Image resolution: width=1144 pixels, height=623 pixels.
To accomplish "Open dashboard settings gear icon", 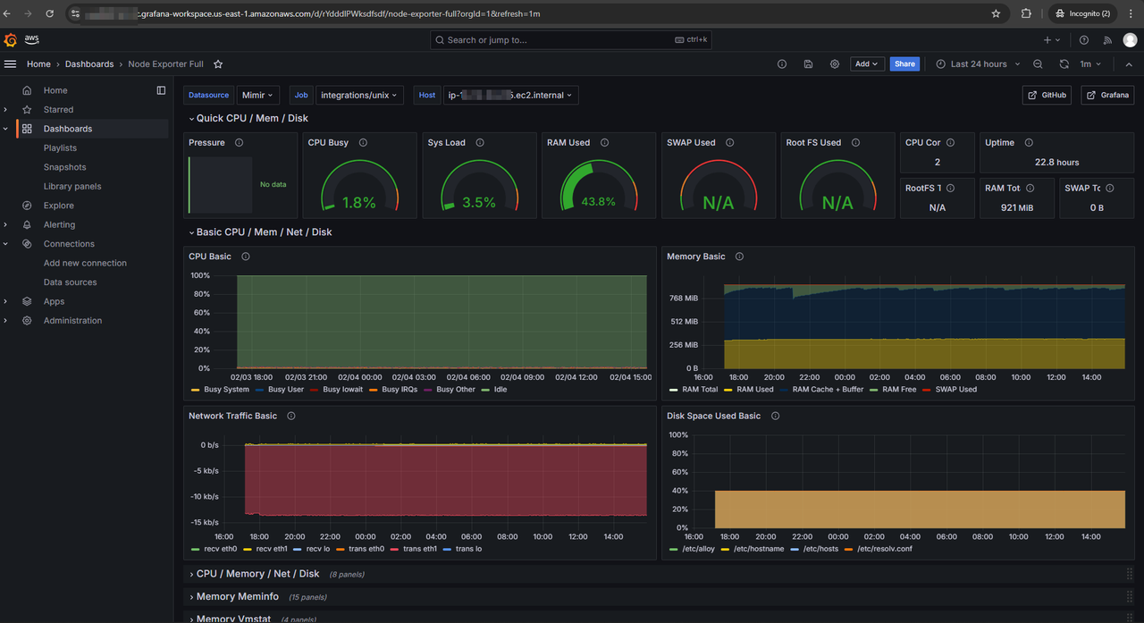I will (835, 64).
